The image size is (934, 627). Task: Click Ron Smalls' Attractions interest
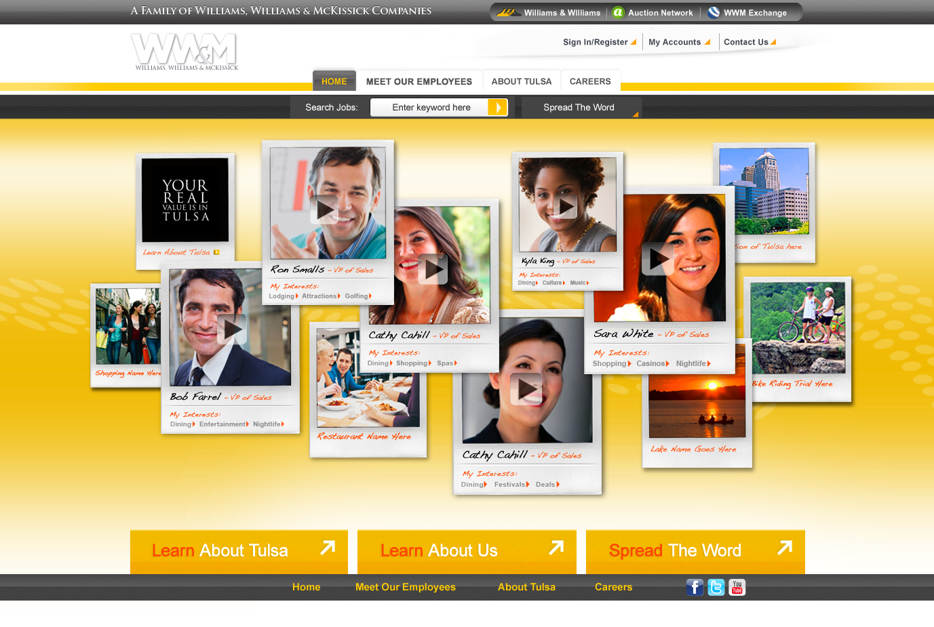322,296
